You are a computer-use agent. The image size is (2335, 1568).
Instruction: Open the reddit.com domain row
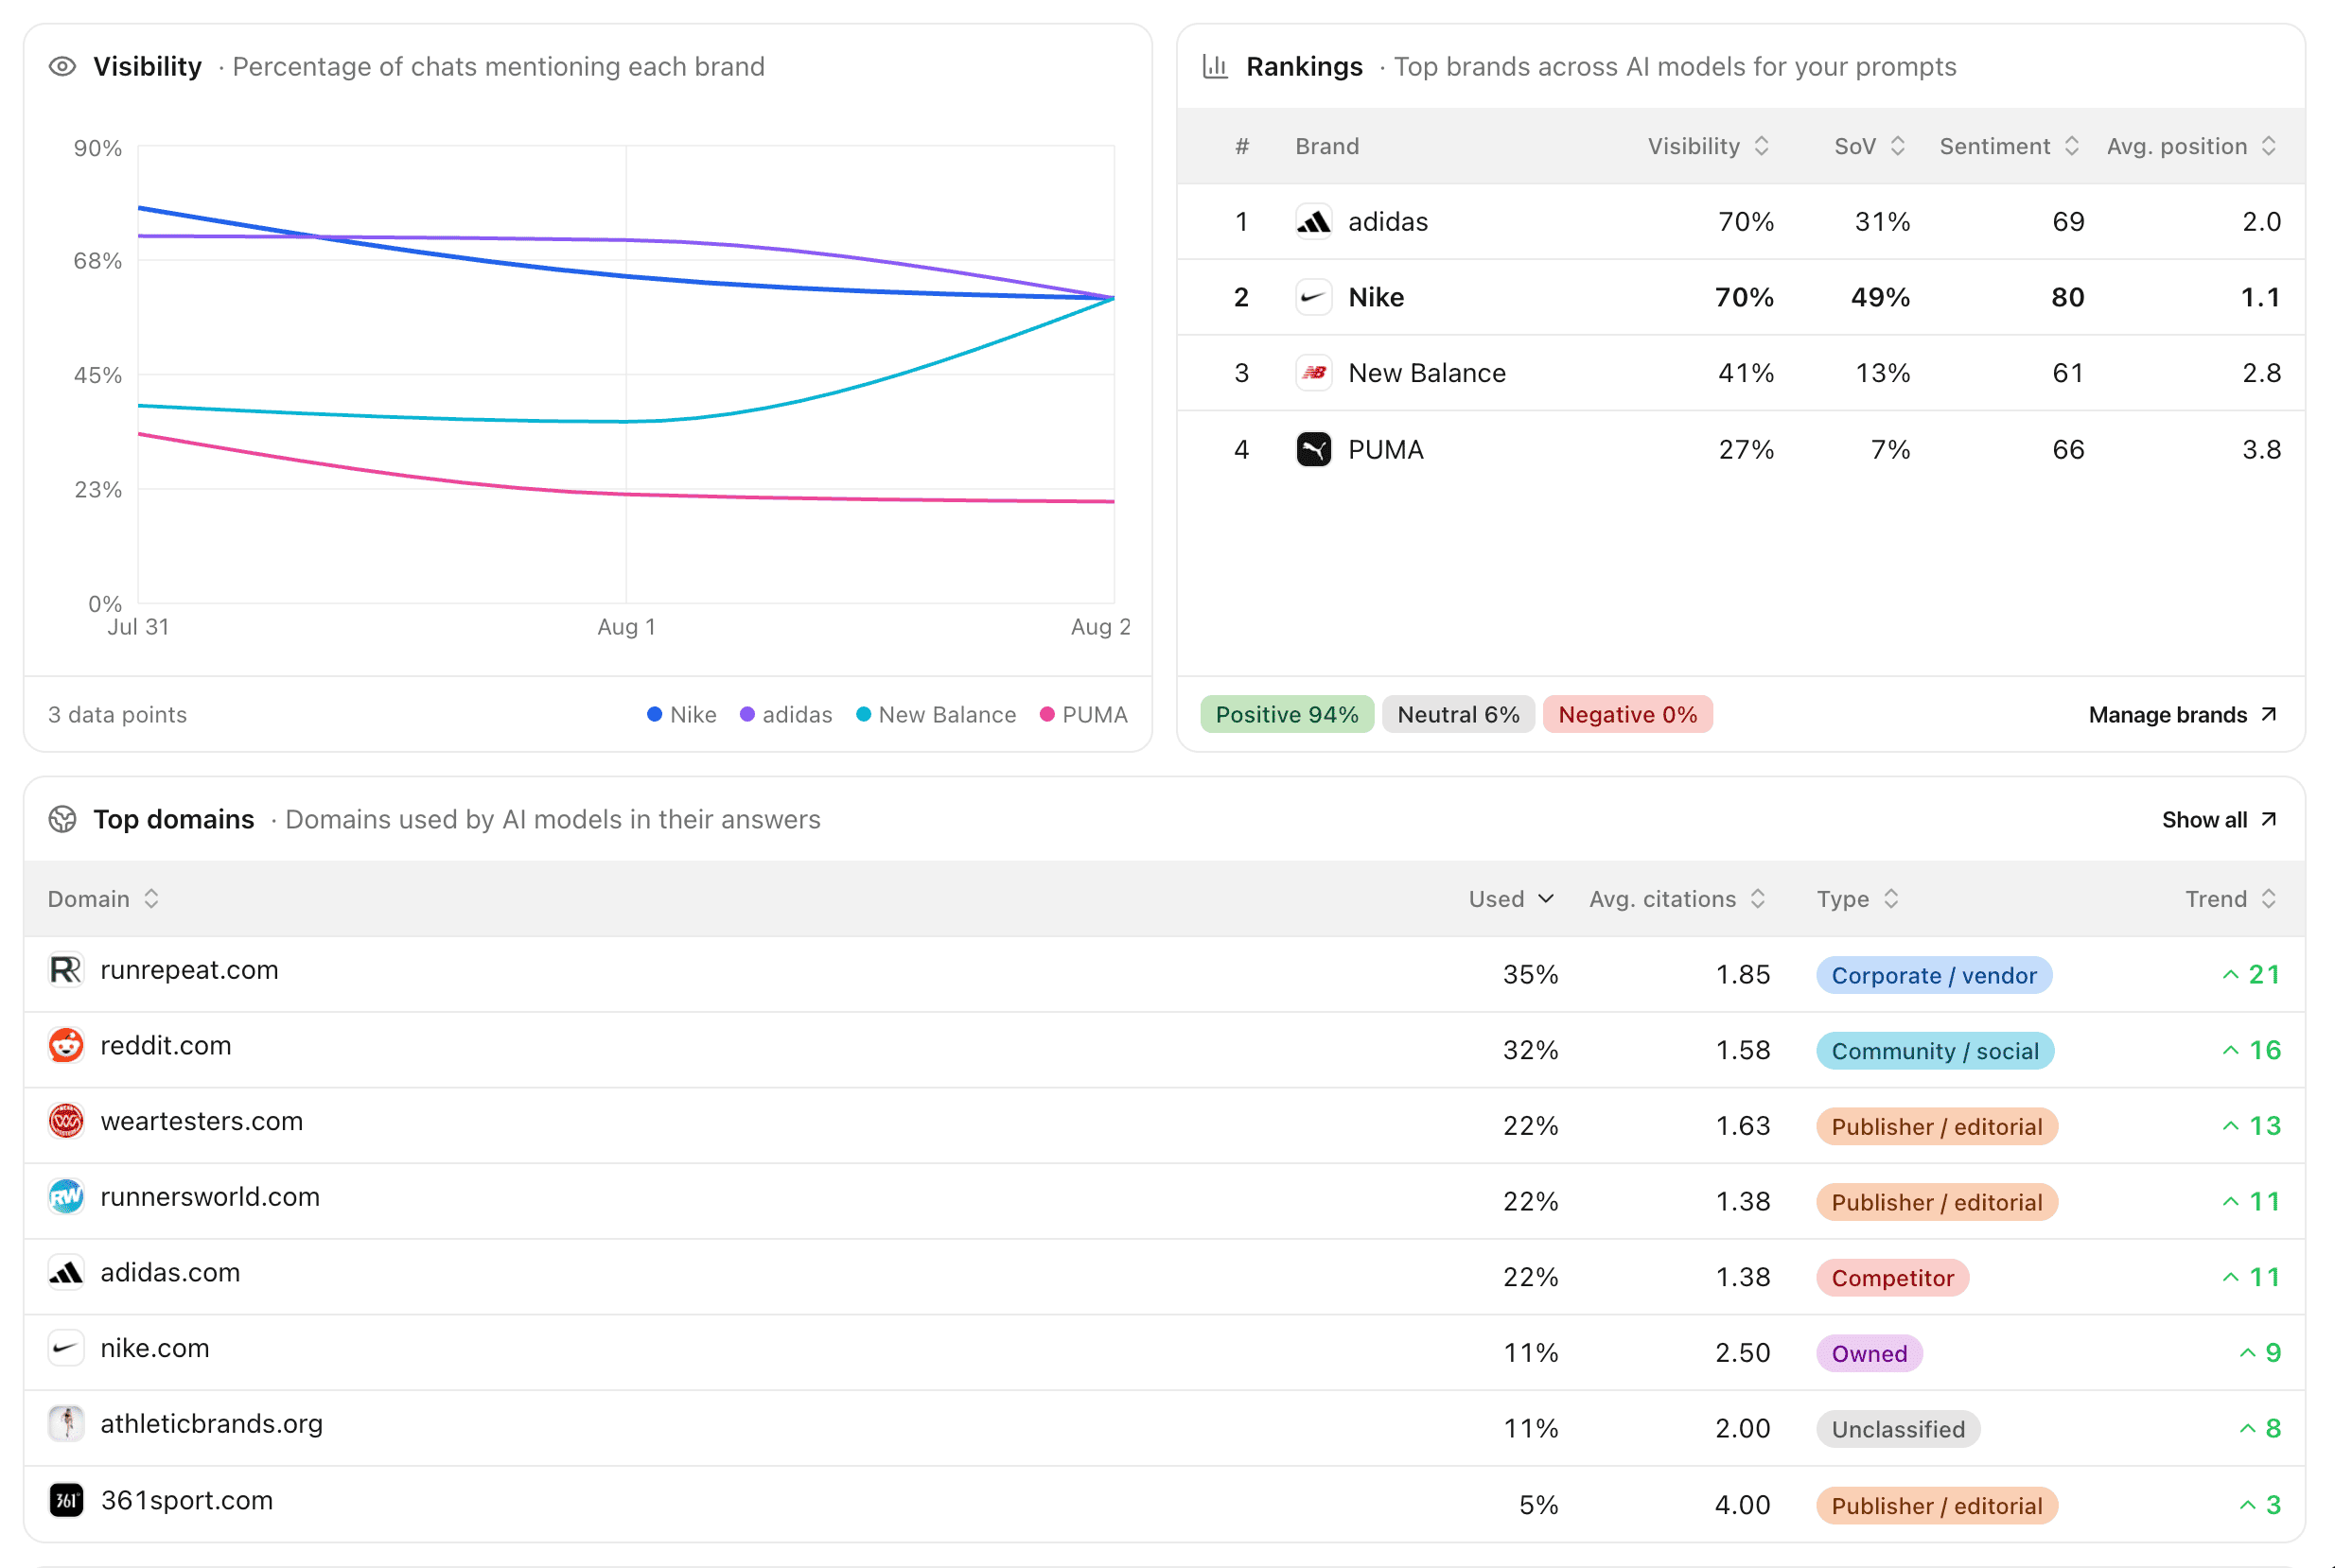click(1165, 1051)
